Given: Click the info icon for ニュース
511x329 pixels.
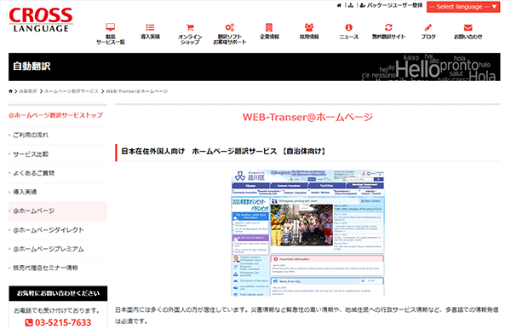Looking at the screenshot, I should (x=348, y=27).
